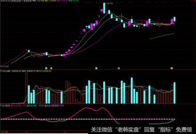Click the 超大主力吃货线 0.00 label
196x134 pixels.
(54, 106)
